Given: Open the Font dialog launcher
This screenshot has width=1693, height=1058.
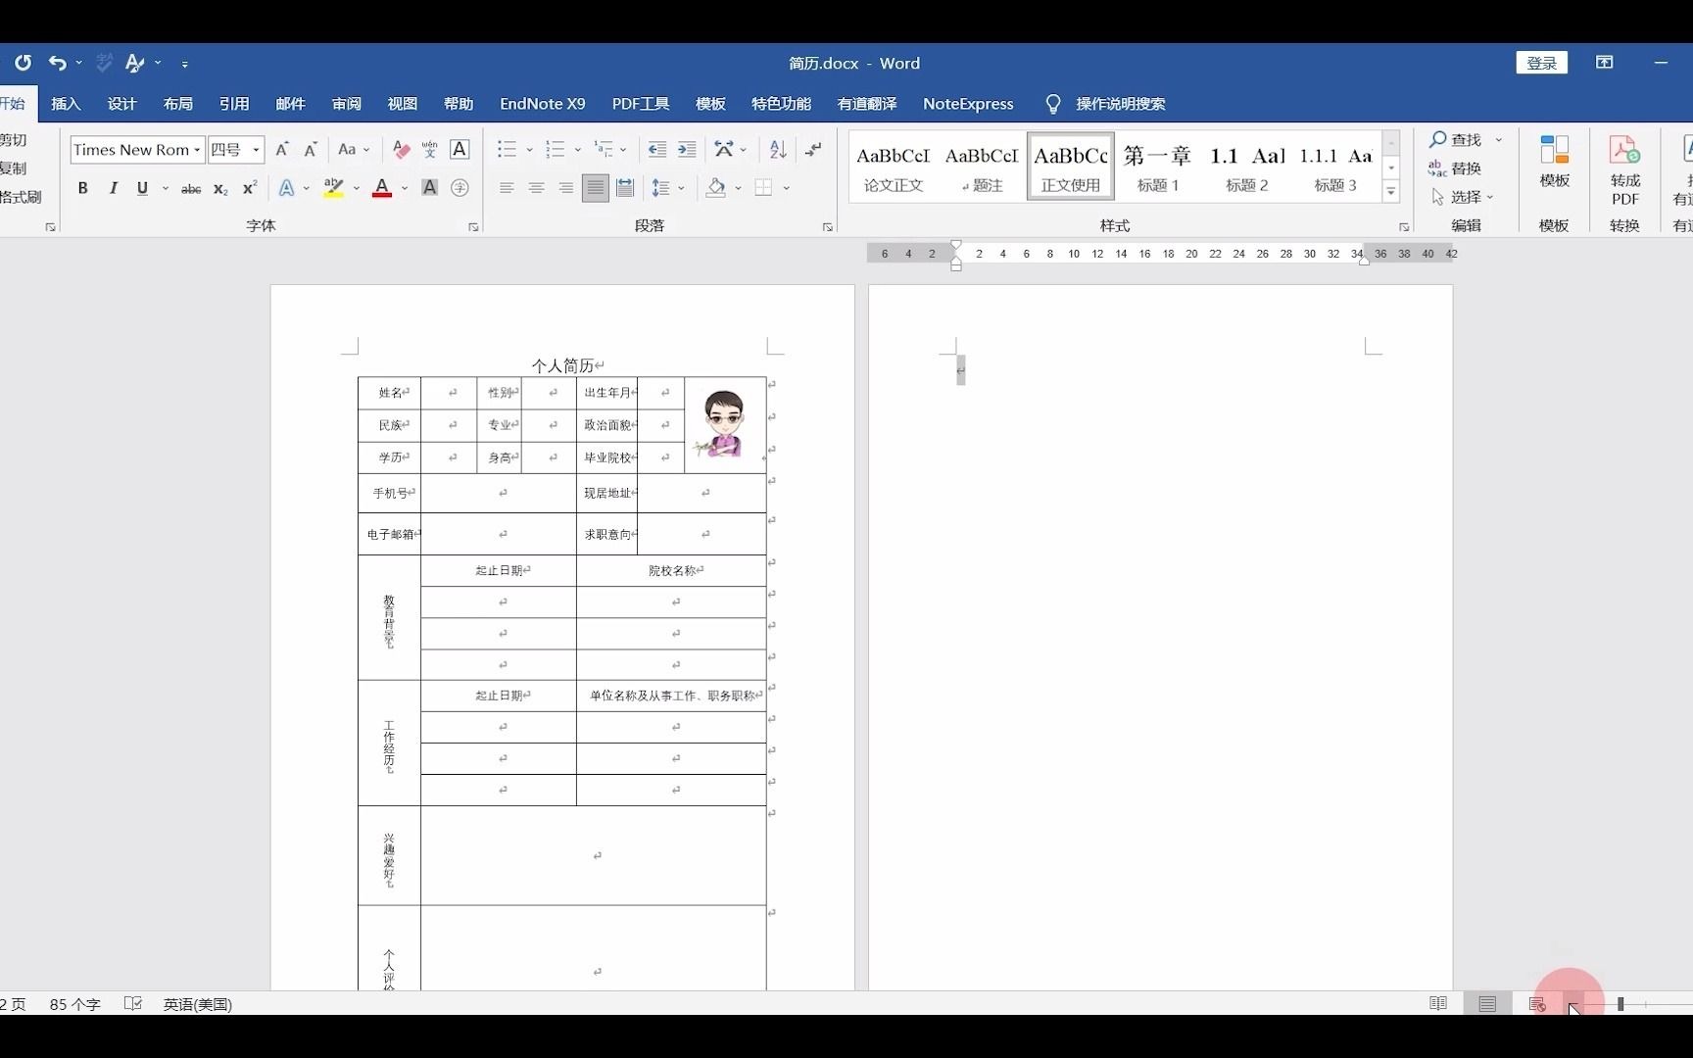Looking at the screenshot, I should [473, 227].
